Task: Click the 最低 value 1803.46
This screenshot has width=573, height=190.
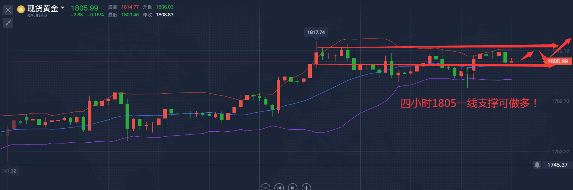Action: (x=129, y=15)
